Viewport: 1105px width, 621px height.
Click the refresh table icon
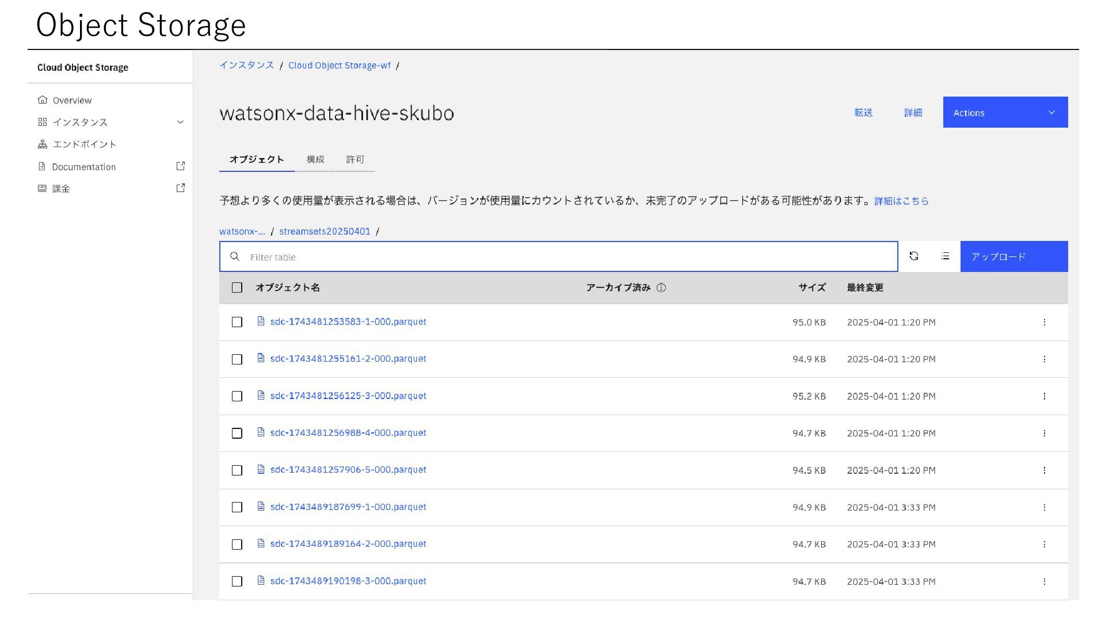[x=914, y=256]
